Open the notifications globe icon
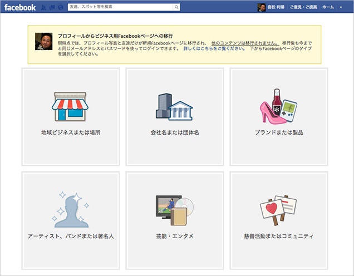The height and width of the screenshot is (276, 354). [x=60, y=8]
